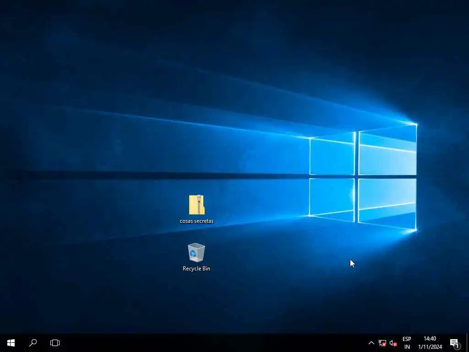Click the Show desktop sliver at the taskbar edge
The height and width of the screenshot is (352, 469).
[x=468, y=343]
